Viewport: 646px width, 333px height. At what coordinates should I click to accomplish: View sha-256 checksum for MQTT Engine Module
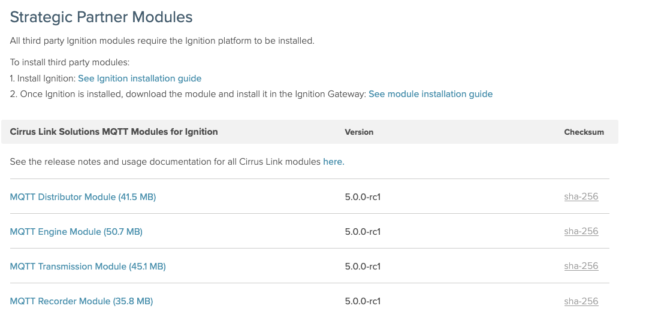(581, 231)
